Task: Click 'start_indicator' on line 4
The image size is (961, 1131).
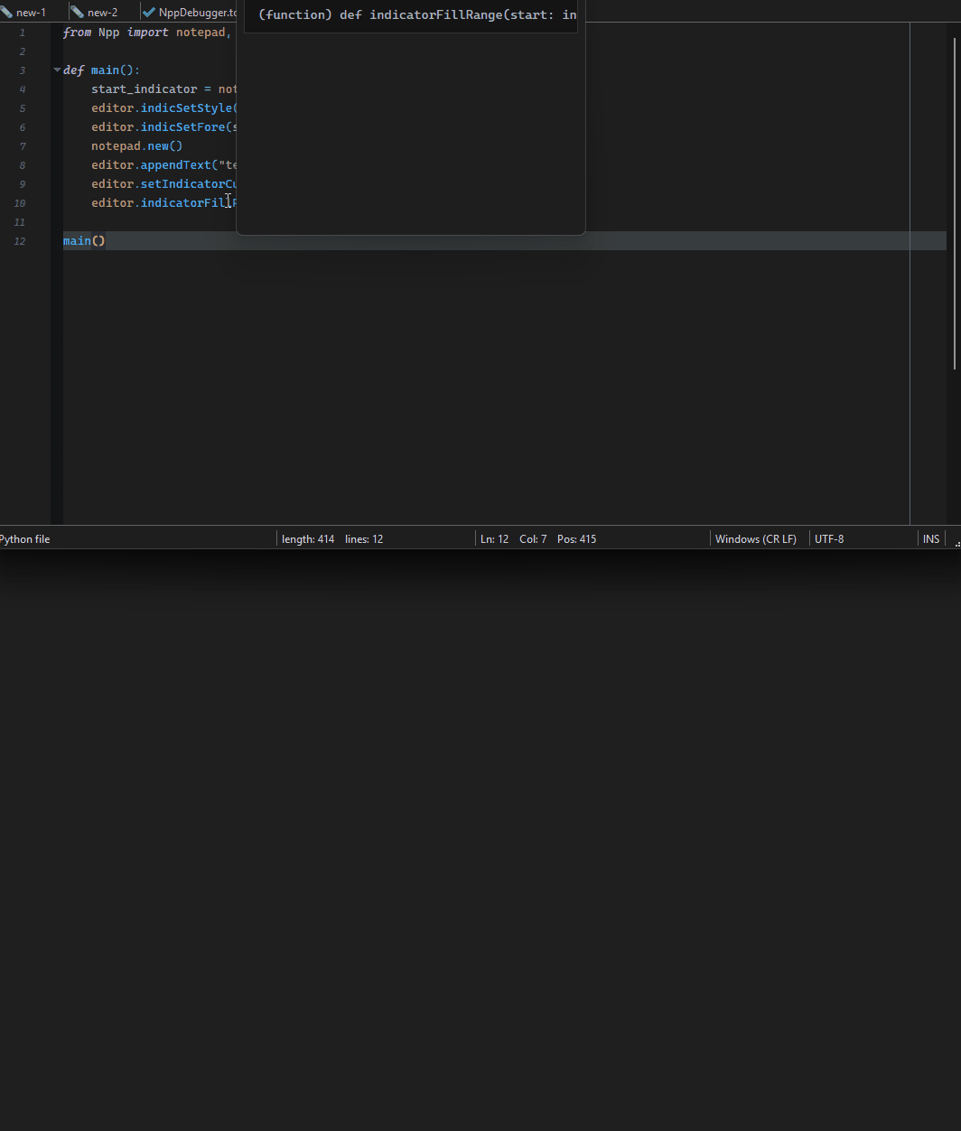Action: [144, 89]
